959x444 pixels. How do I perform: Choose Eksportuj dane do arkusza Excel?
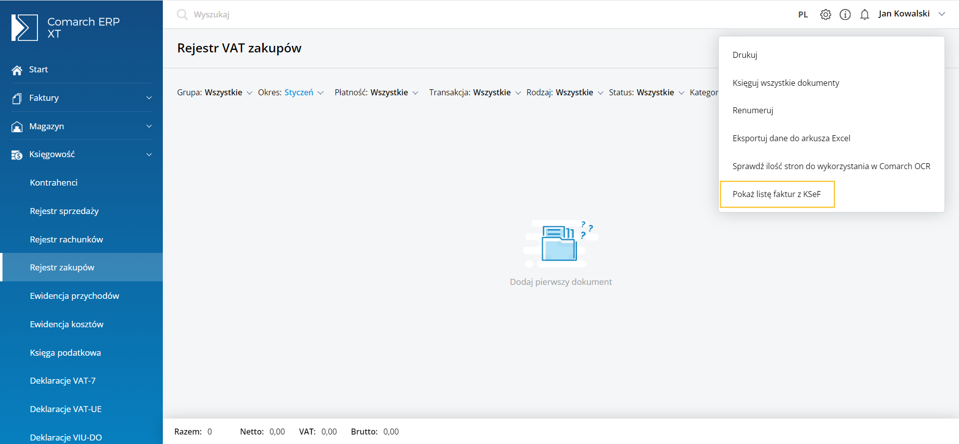coord(791,138)
